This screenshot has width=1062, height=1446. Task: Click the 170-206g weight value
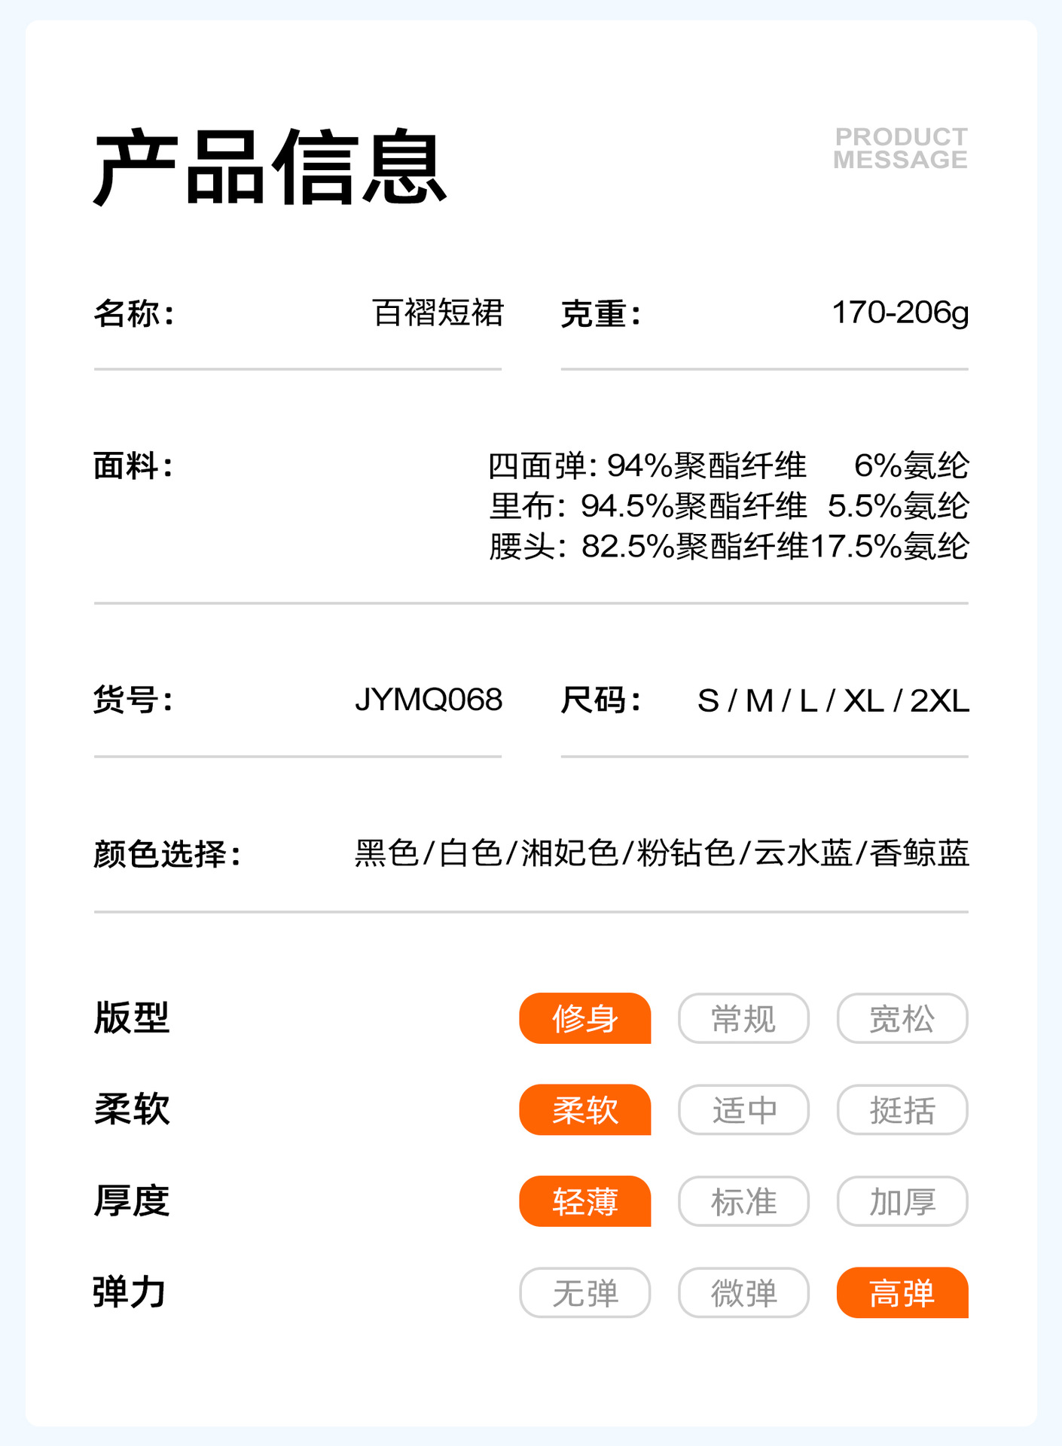(899, 313)
